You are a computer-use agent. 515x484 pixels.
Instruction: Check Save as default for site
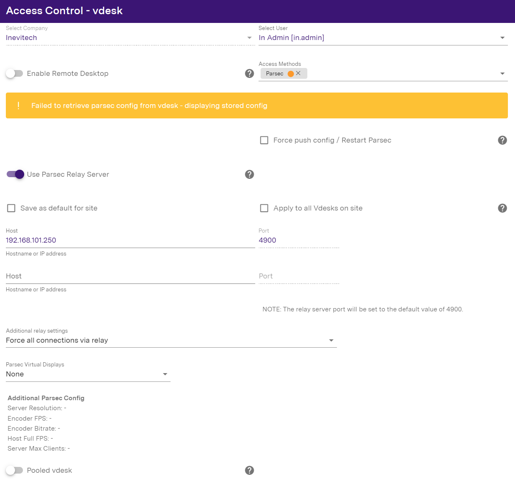[11, 208]
